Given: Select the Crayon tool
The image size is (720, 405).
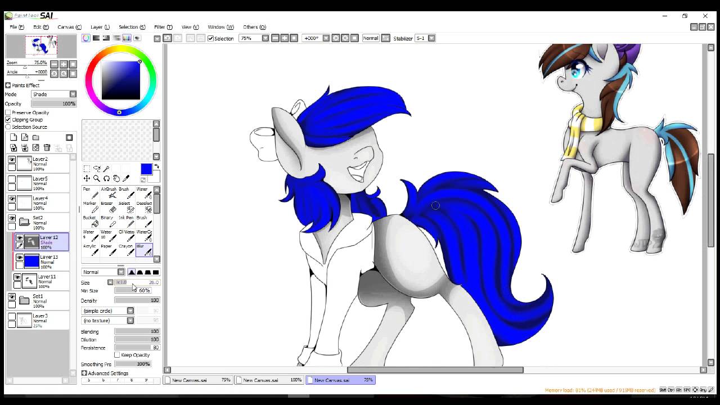Looking at the screenshot, I should click(x=127, y=250).
